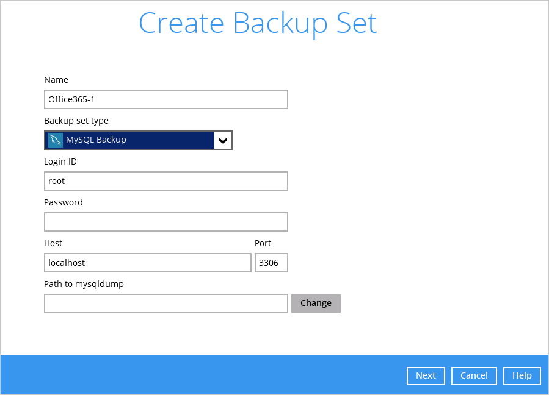
Task: Focus the Name field containing Office365-1
Action: [x=165, y=99]
